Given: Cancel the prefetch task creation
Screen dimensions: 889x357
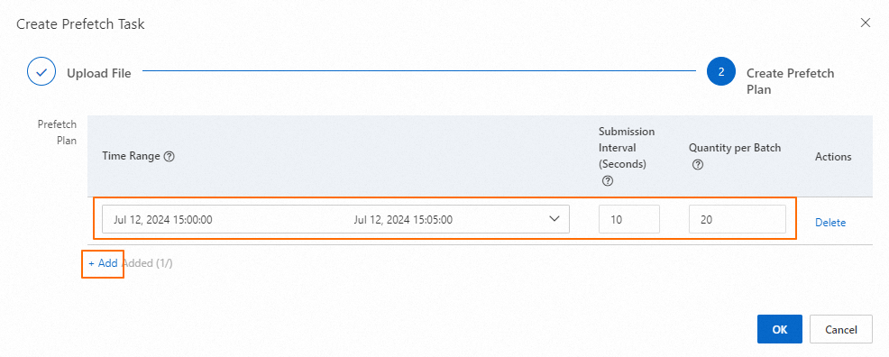Looking at the screenshot, I should [x=841, y=329].
